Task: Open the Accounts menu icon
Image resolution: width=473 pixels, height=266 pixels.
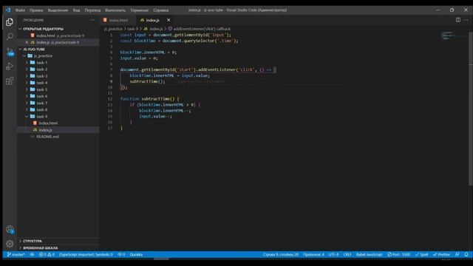Action: (10, 230)
